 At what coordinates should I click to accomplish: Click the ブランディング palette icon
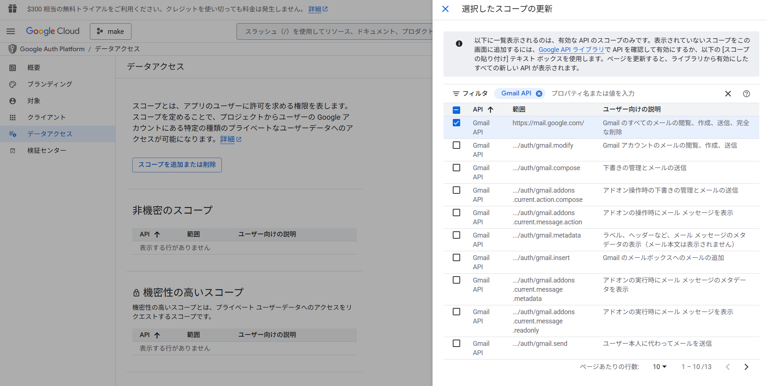[x=13, y=84]
